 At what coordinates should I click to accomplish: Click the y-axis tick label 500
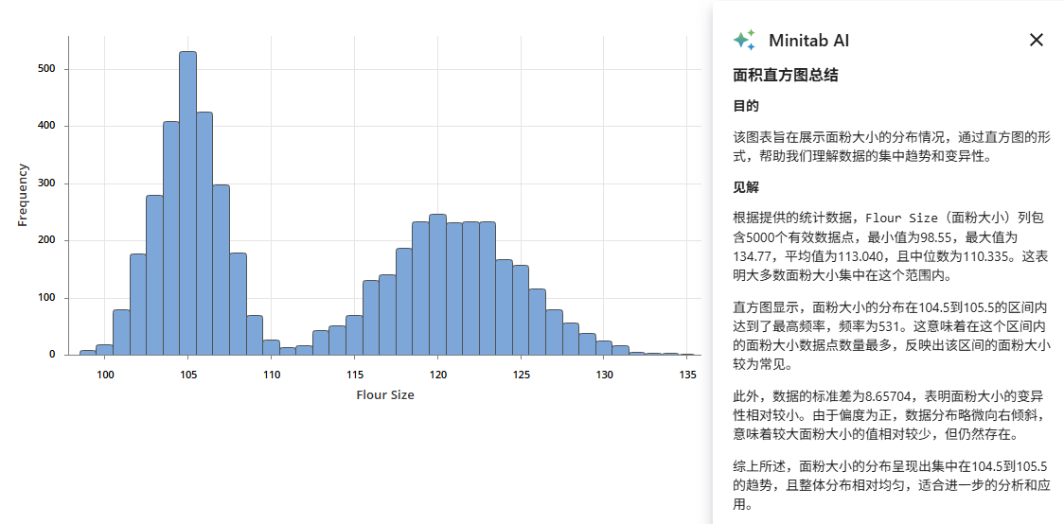pyautogui.click(x=46, y=69)
